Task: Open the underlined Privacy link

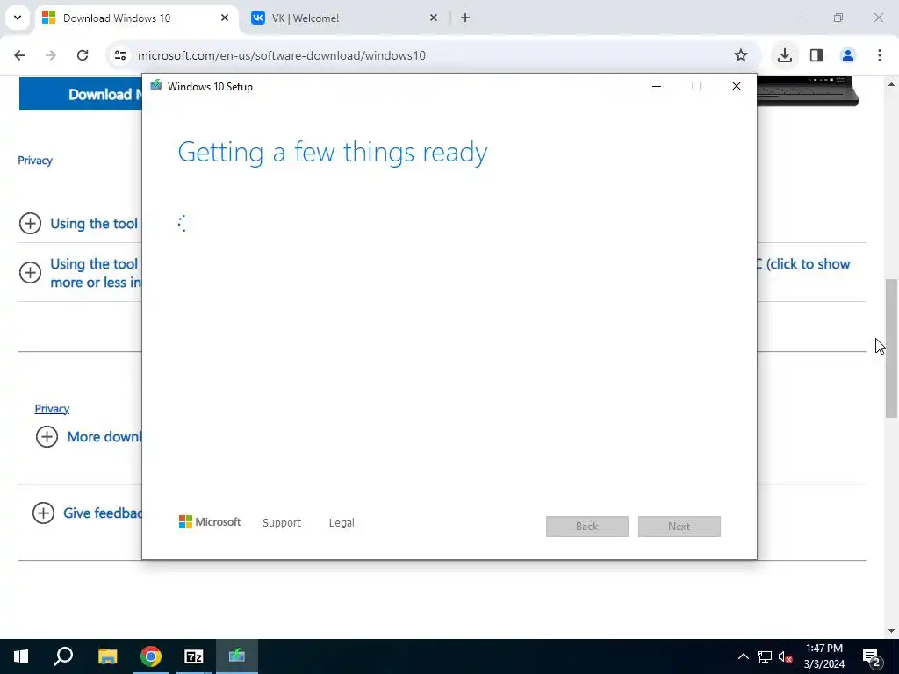Action: tap(52, 409)
